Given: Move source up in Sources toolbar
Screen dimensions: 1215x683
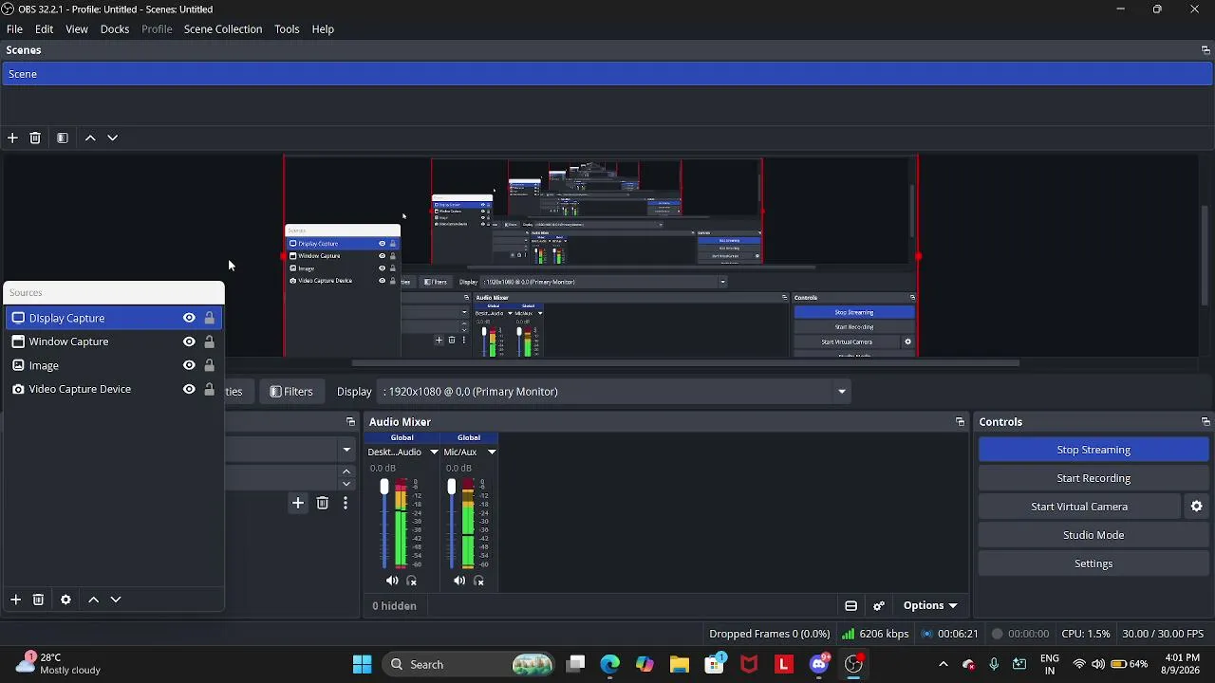Looking at the screenshot, I should tap(93, 600).
